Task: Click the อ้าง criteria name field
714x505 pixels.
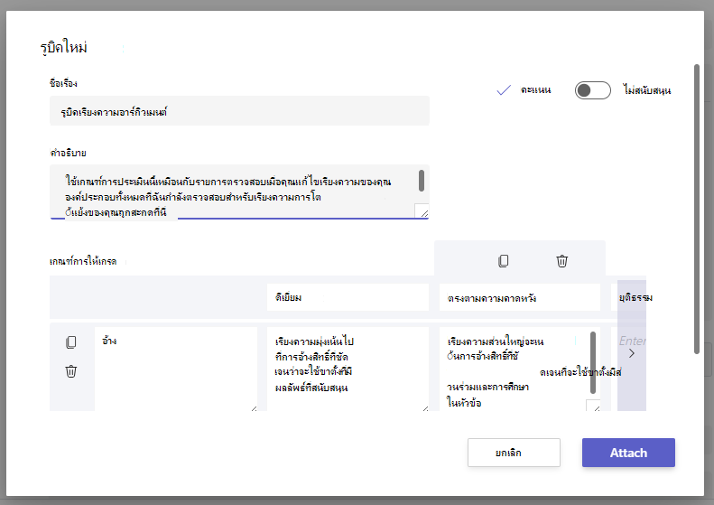Action: [x=176, y=369]
